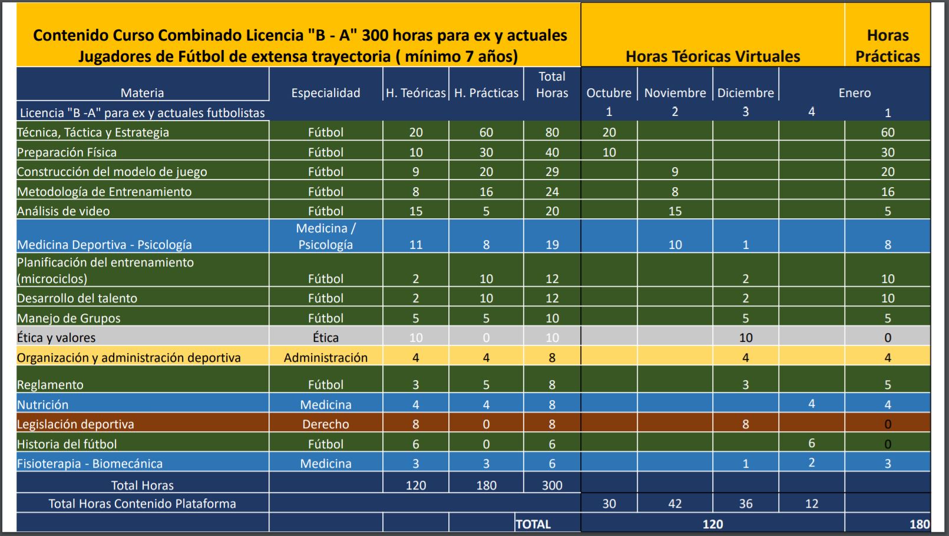Click the 'Materia' column header
Viewport: 949px width, 536px height.
143,84
